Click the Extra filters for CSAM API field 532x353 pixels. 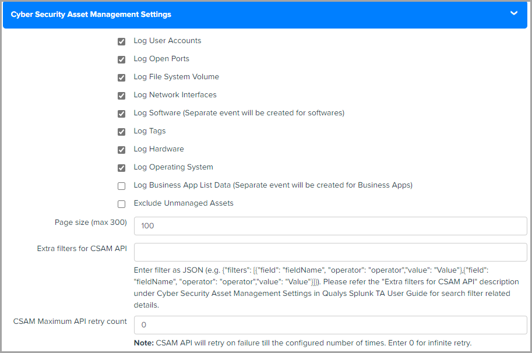[x=330, y=252]
